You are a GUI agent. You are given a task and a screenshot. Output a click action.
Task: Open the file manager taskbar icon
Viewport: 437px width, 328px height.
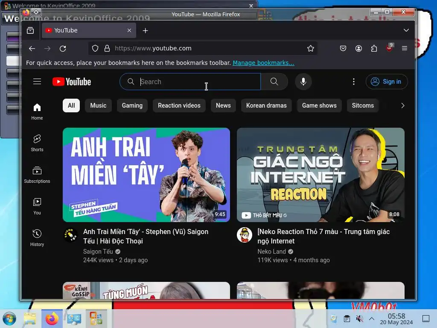click(x=30, y=319)
